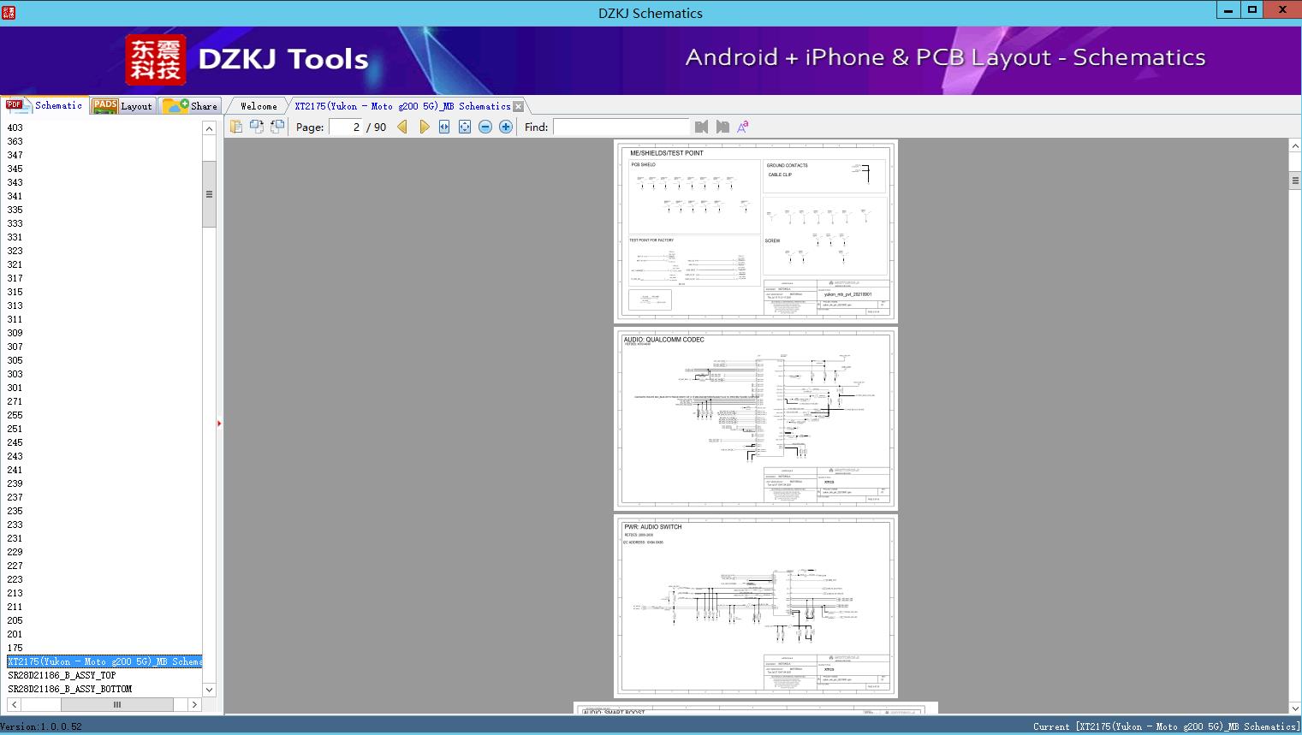Click the rotate page icon in the toolbar
The width and height of the screenshot is (1302, 735).
[257, 127]
